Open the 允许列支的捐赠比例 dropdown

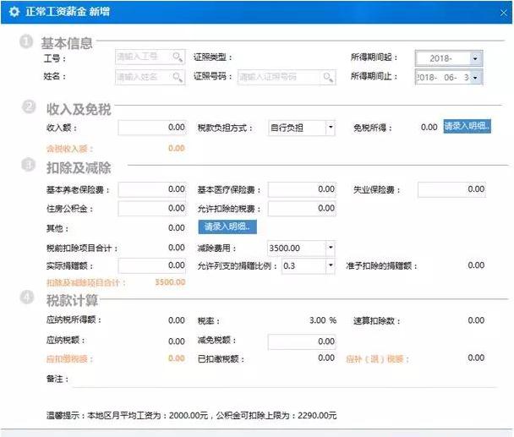[330, 266]
